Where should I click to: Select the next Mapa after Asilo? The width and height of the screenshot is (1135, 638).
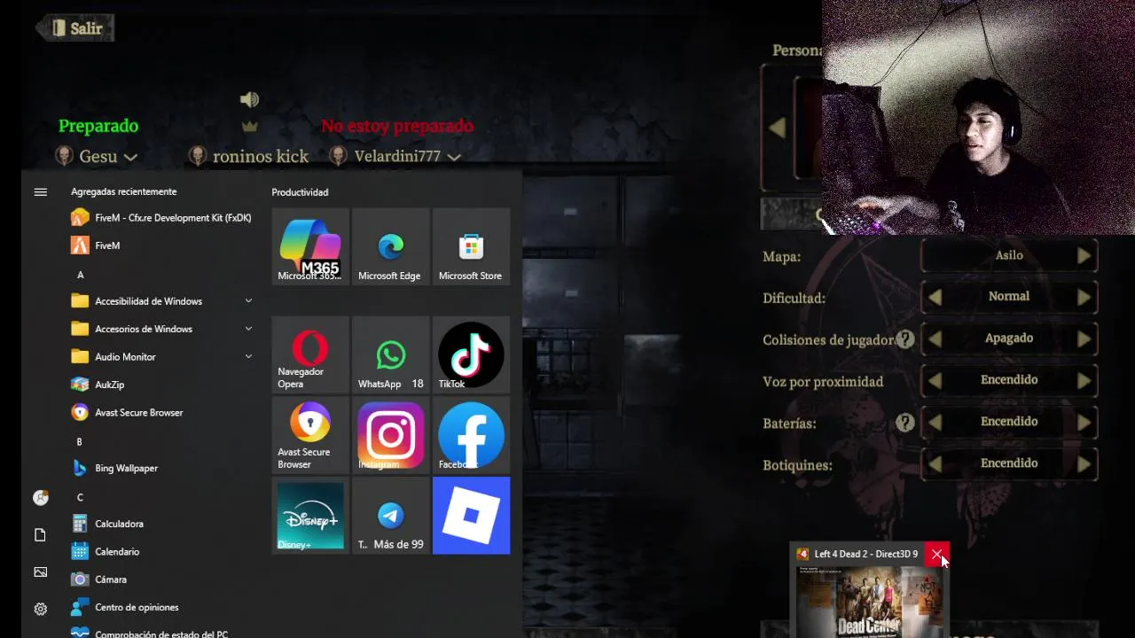1084,256
